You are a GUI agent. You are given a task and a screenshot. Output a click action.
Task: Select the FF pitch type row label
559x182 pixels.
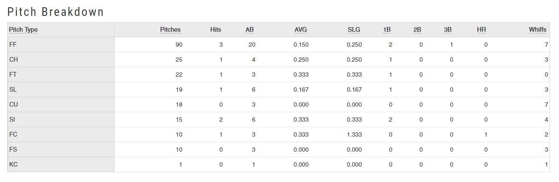61,45
